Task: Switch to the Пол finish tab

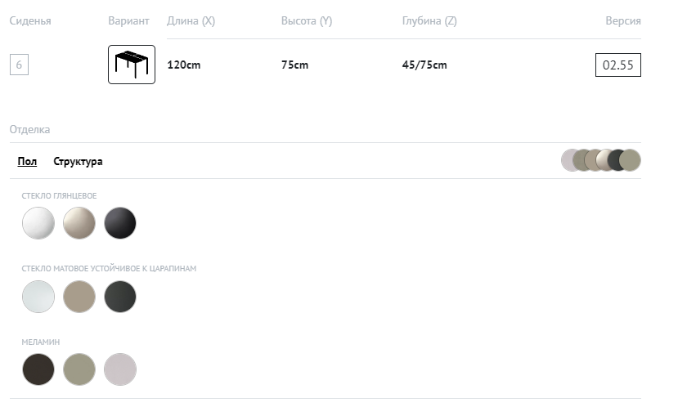Action: click(x=27, y=162)
